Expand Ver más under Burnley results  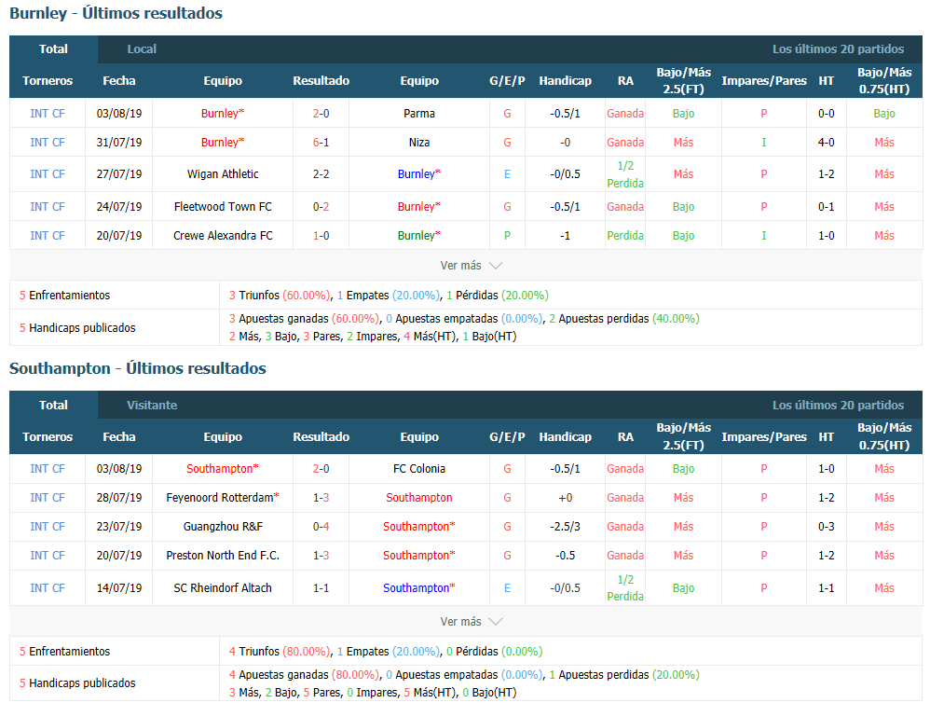[x=471, y=265]
